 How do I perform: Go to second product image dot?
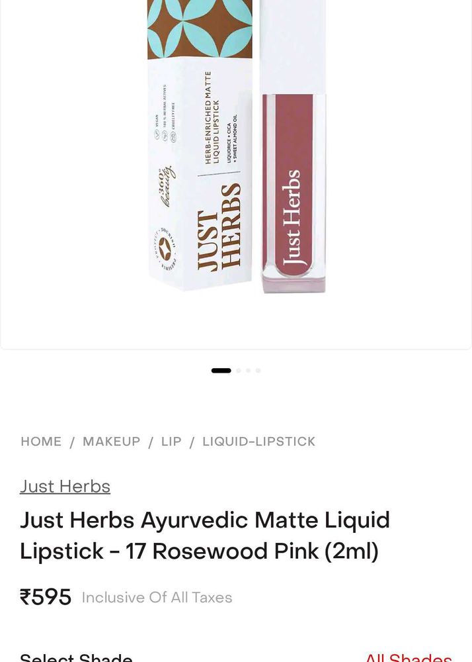239,371
